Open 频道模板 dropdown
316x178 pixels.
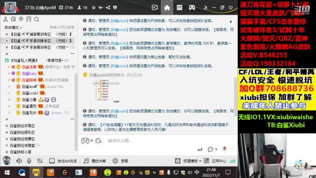188,161
